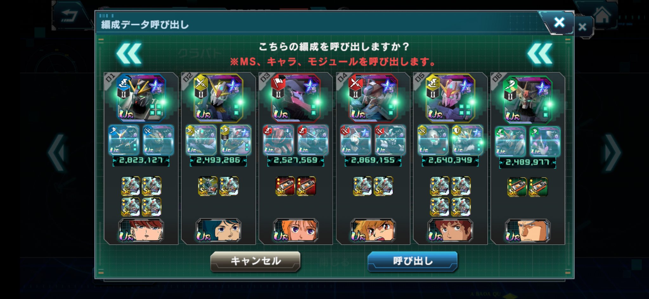Close the 編成データ呼び出し dialog
The height and width of the screenshot is (299, 649).
[x=559, y=22]
